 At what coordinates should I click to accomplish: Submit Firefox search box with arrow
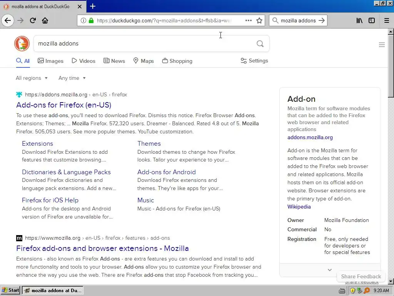coord(322,20)
